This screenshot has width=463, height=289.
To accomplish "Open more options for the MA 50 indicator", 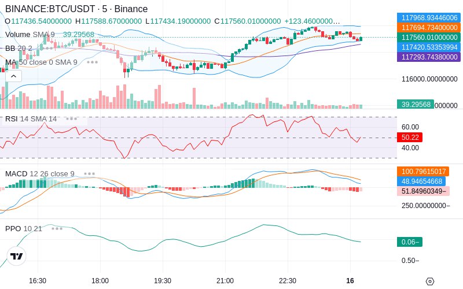I will (x=92, y=62).
